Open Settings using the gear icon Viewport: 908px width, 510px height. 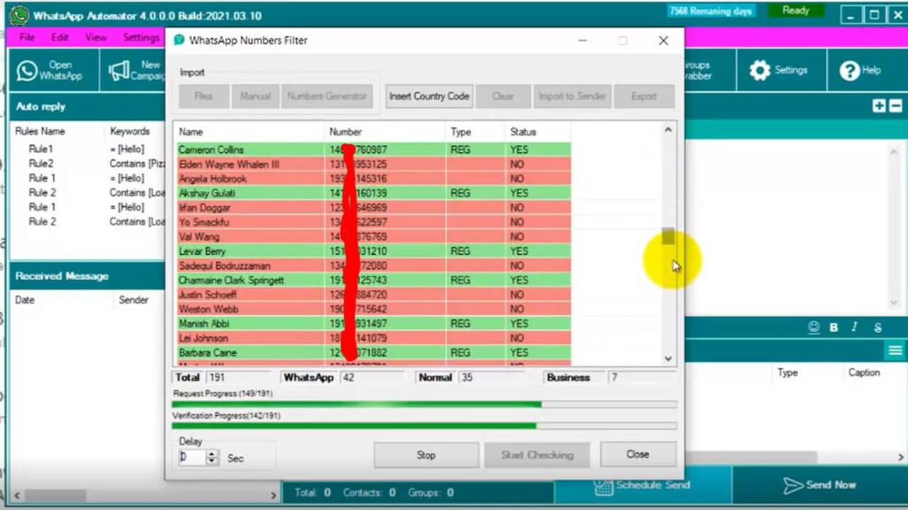pyautogui.click(x=758, y=72)
